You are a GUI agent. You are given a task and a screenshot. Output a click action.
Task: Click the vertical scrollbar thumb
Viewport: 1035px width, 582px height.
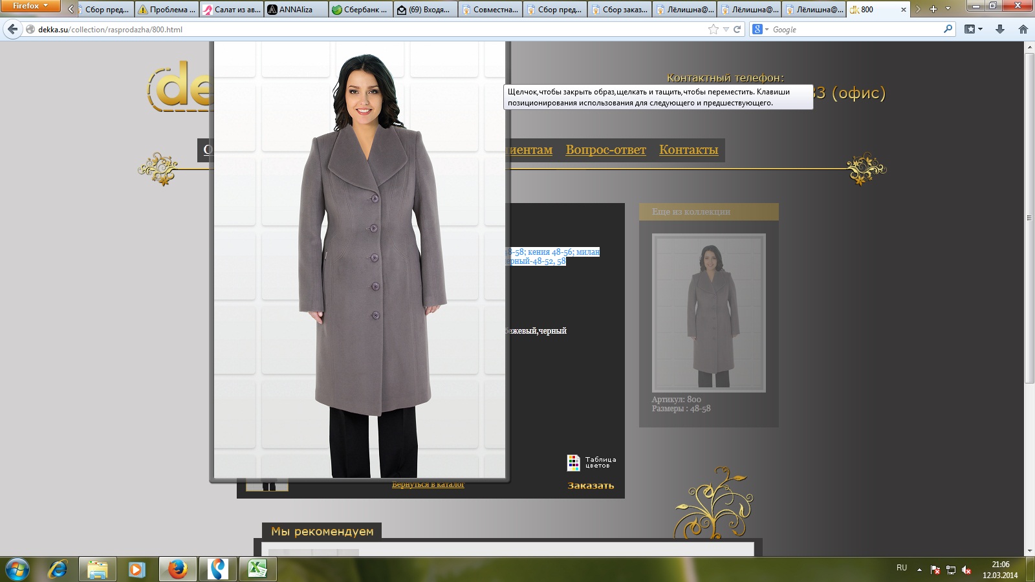click(1029, 218)
